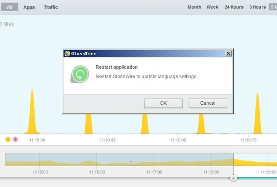Viewport: 277px width, 187px height.
Task: Open the Apps tab
Action: [29, 7]
